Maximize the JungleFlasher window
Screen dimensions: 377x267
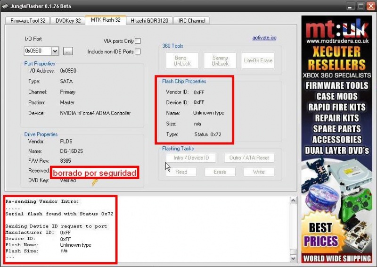tap(361, 6)
